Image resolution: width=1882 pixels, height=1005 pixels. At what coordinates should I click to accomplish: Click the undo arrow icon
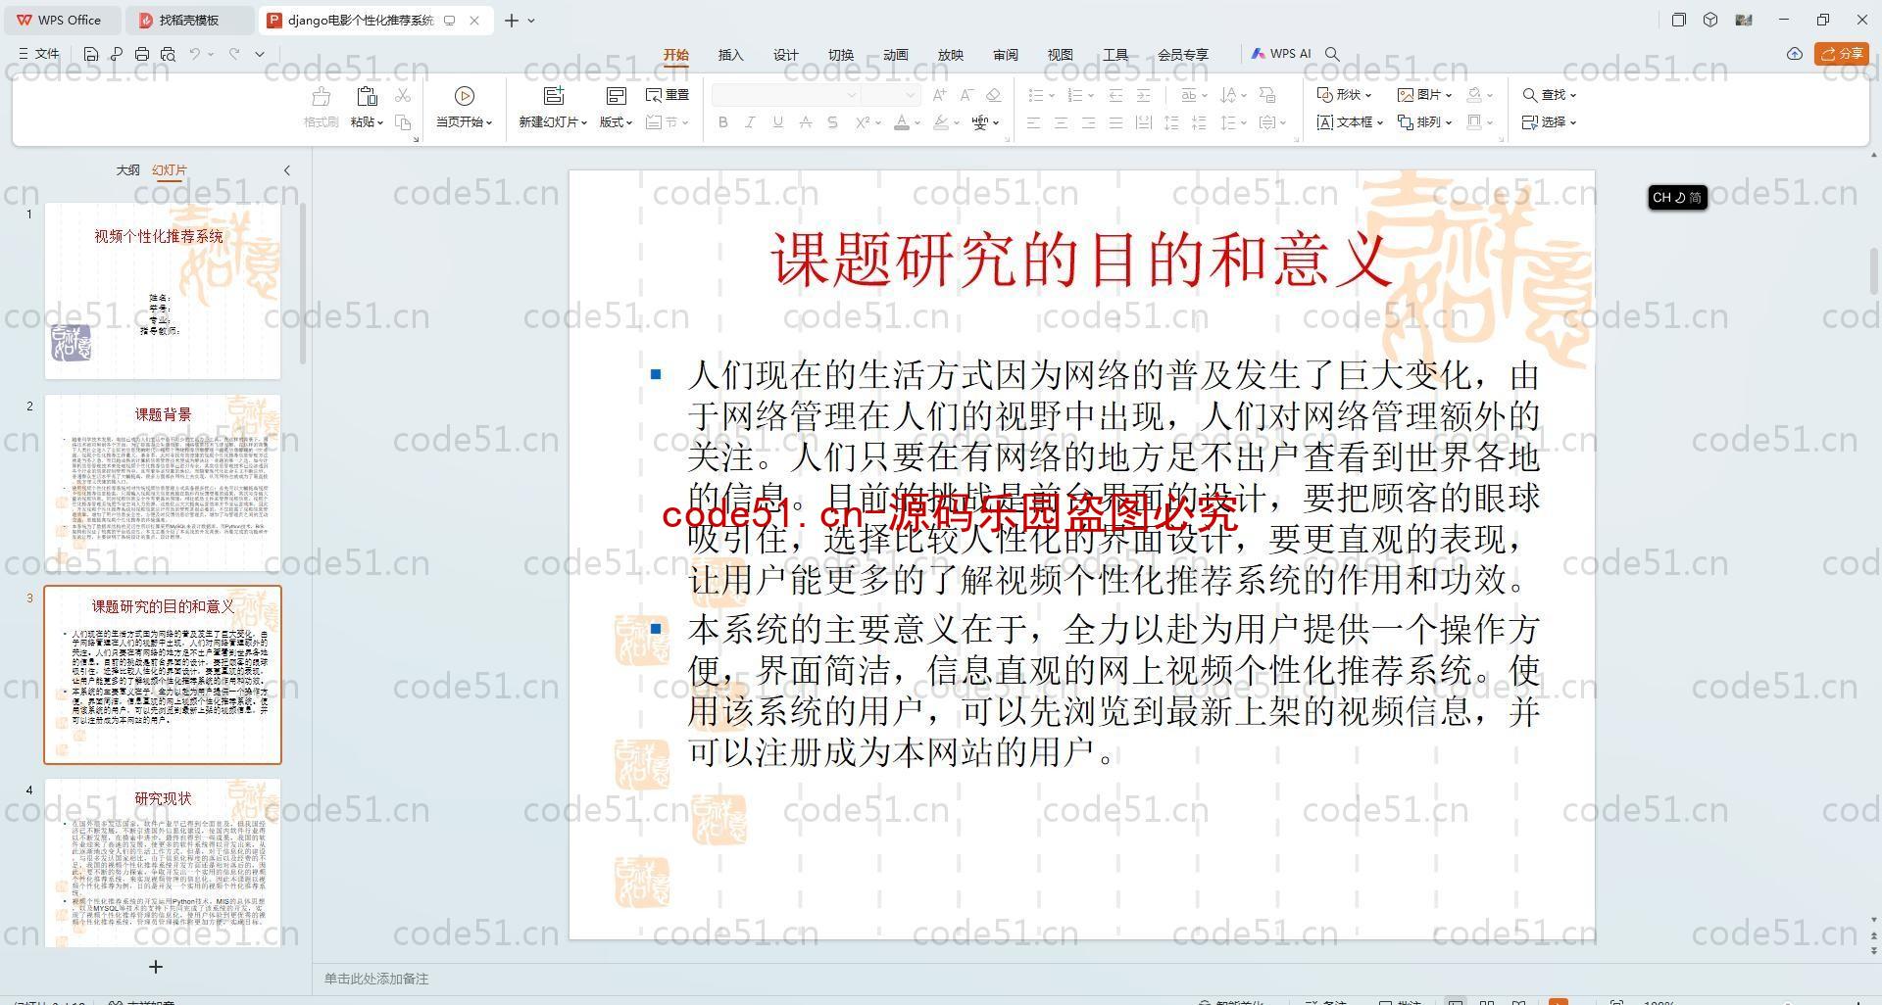click(x=195, y=54)
